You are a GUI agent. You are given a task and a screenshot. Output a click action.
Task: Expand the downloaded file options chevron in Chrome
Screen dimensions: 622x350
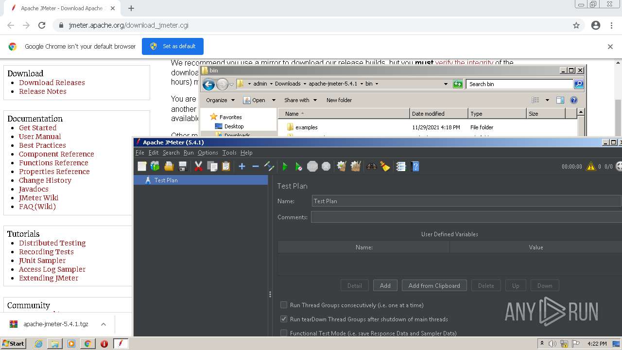104,324
